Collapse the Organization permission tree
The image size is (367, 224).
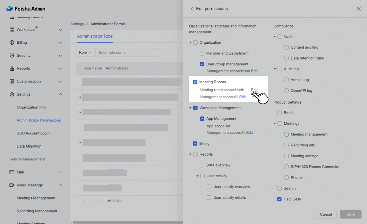coord(191,42)
